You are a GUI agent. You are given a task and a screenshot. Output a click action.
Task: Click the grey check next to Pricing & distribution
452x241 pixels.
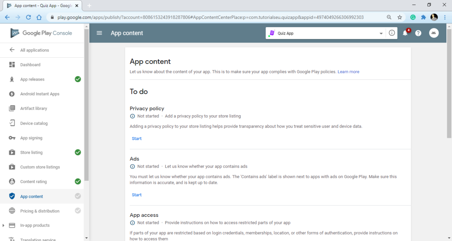78,211
